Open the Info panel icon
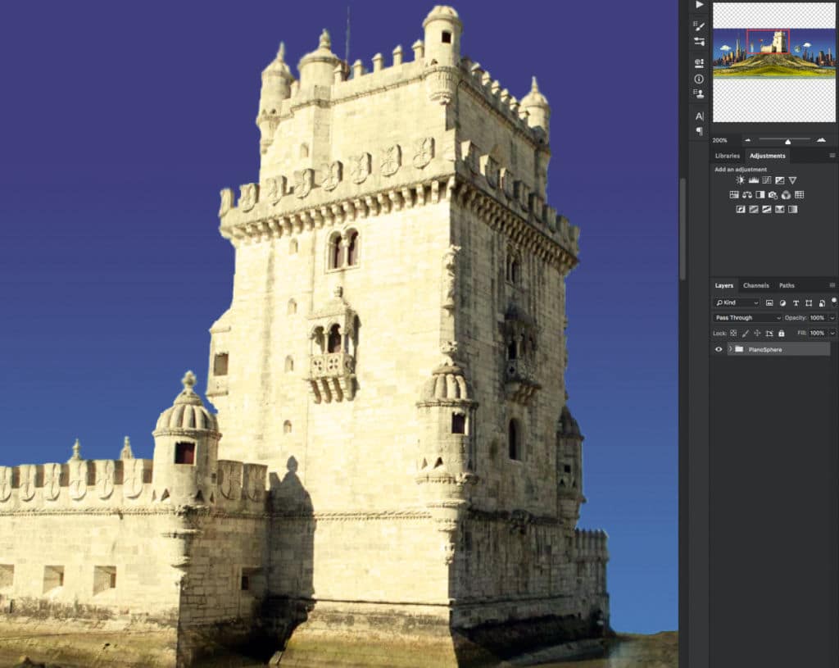The image size is (839, 668). pyautogui.click(x=699, y=79)
